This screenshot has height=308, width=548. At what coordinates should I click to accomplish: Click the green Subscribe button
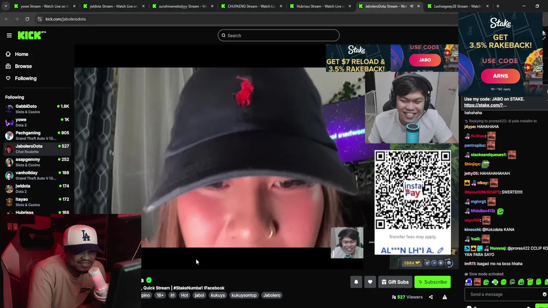click(x=432, y=282)
